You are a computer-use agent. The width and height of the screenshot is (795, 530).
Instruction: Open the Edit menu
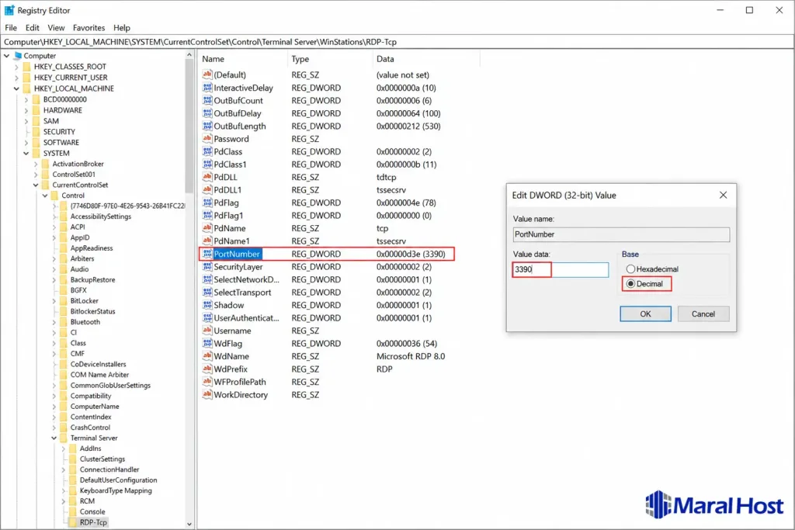click(32, 28)
